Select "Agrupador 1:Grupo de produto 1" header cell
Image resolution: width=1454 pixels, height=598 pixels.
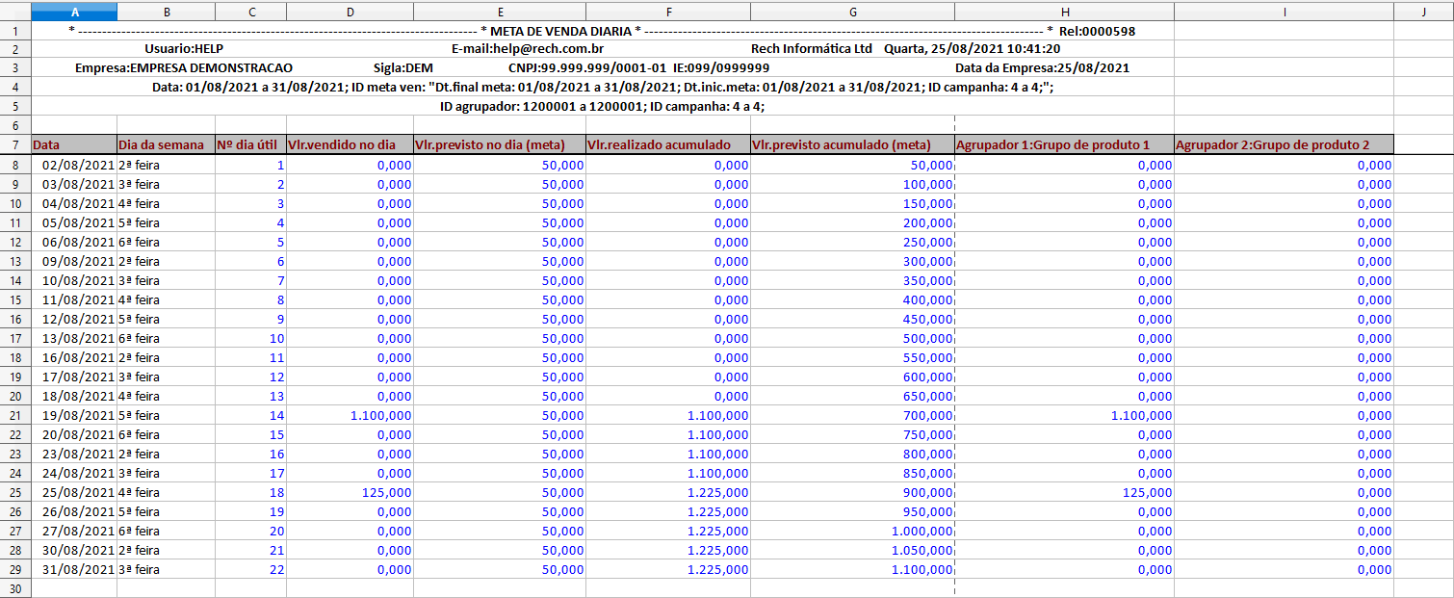click(1064, 145)
